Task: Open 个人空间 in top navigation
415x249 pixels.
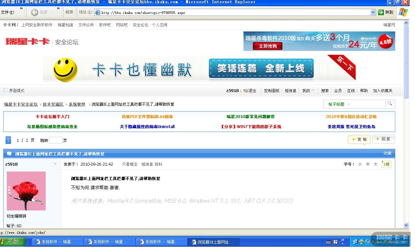Action: click(160, 25)
